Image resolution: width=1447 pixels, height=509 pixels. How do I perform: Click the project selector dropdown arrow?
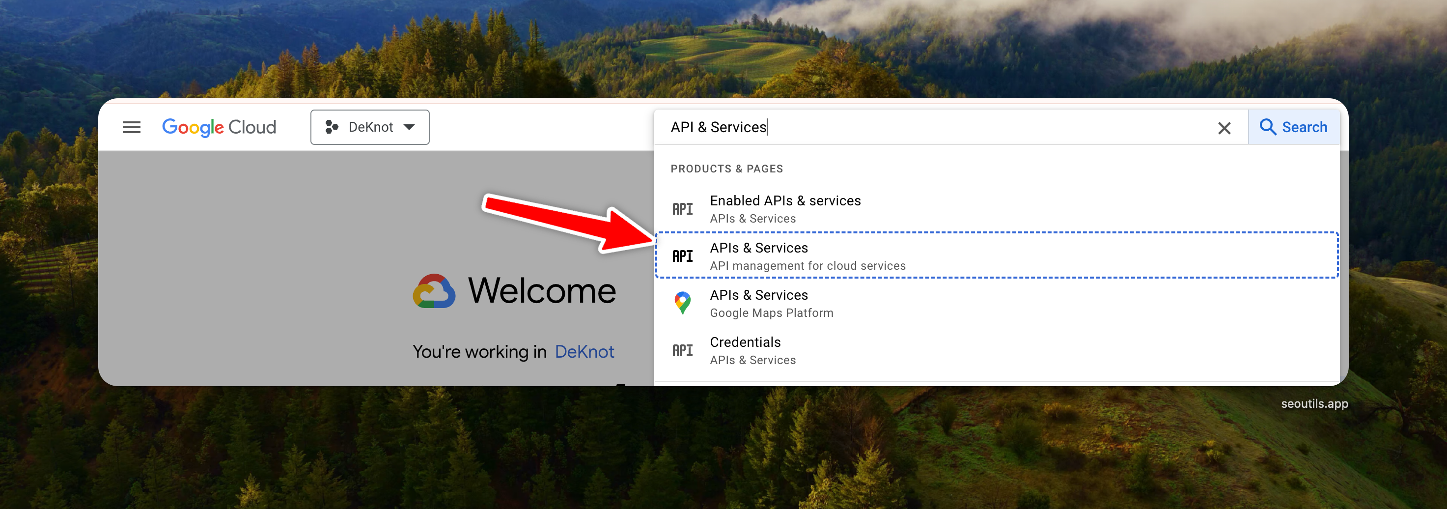410,128
